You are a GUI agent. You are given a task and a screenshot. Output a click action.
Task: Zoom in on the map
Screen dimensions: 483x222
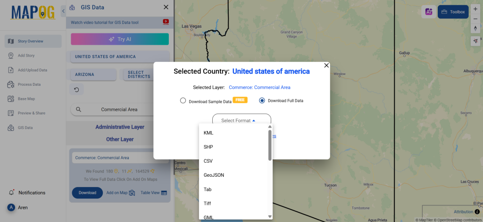coord(475,9)
